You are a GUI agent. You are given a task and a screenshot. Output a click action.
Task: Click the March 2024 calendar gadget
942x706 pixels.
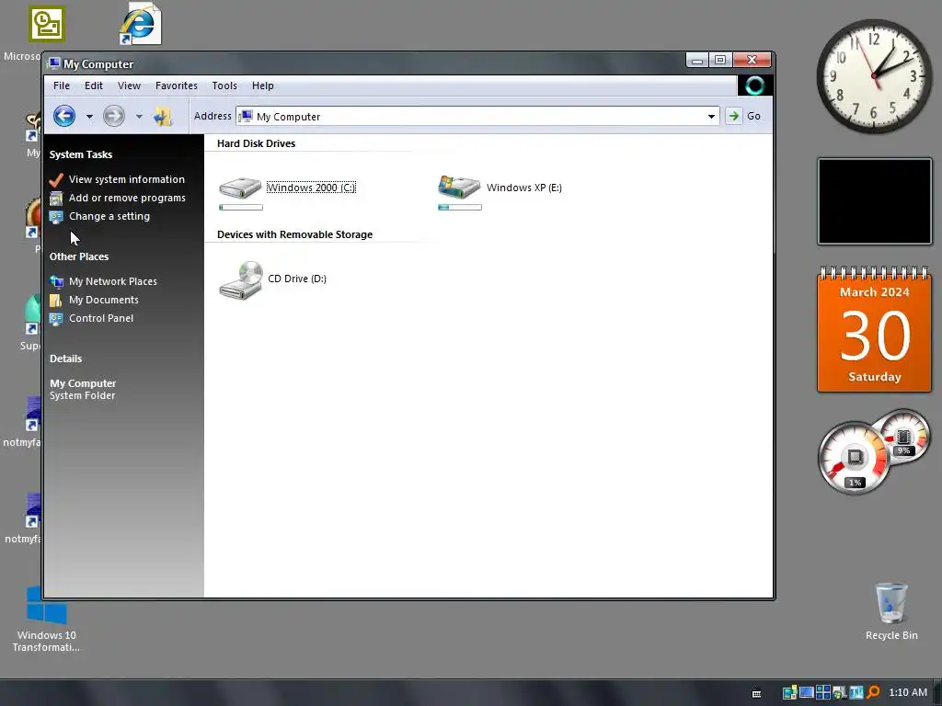(875, 330)
